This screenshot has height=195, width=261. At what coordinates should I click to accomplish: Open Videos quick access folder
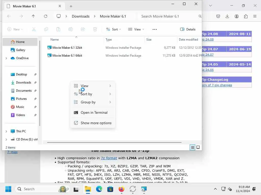[20, 115]
